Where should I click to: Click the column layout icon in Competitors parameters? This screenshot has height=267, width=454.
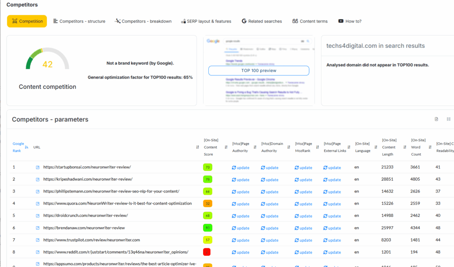[x=449, y=119]
